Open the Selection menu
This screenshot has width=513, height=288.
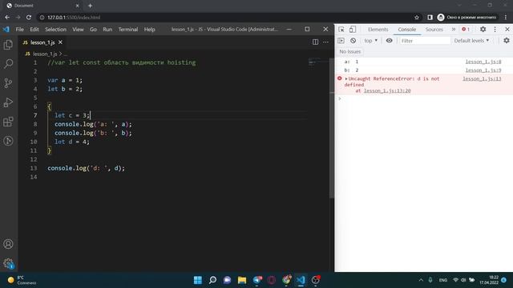[x=55, y=30]
